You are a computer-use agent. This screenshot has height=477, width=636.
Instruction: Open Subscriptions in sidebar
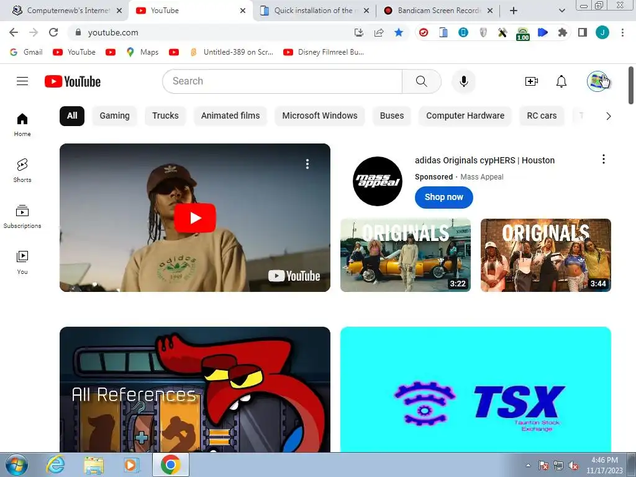pyautogui.click(x=22, y=217)
